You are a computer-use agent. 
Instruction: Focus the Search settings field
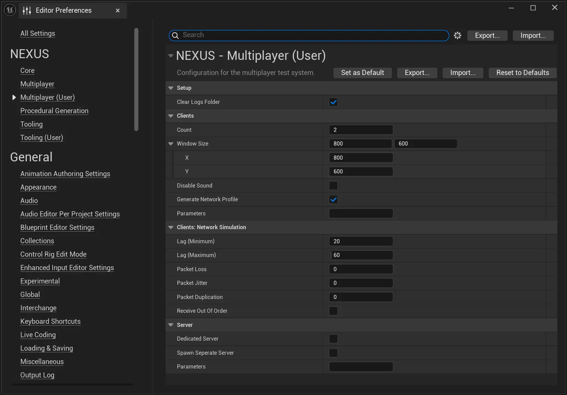309,35
